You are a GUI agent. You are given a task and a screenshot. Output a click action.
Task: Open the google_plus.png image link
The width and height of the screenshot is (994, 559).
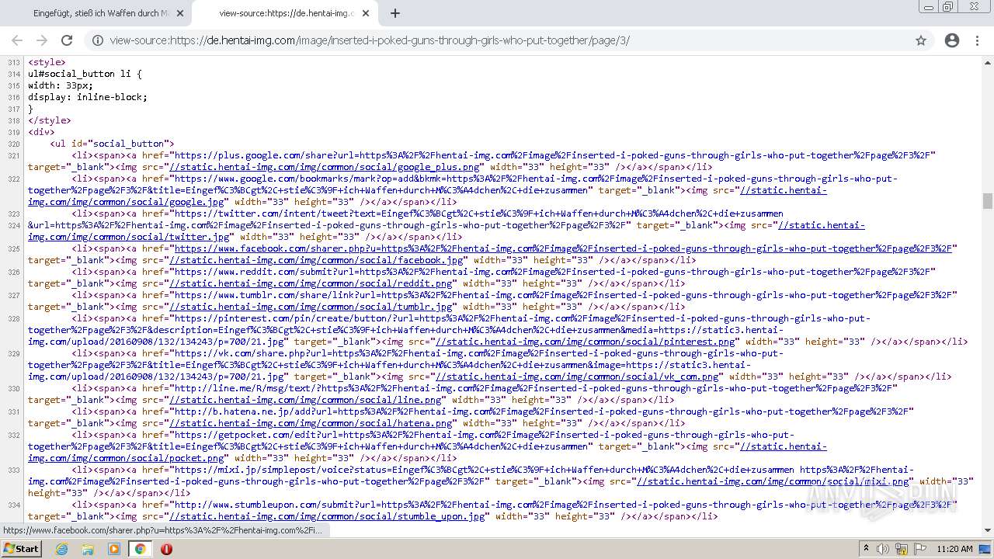pos(325,167)
